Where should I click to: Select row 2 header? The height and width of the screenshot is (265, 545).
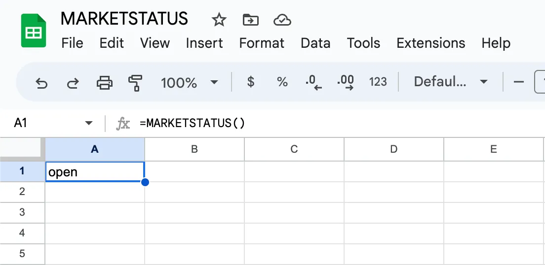(x=22, y=192)
